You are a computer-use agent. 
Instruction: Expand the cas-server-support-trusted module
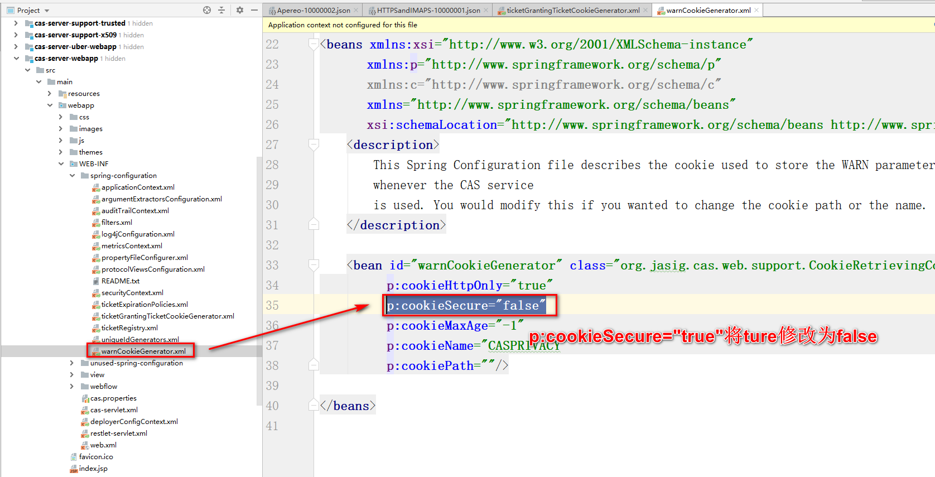16,23
